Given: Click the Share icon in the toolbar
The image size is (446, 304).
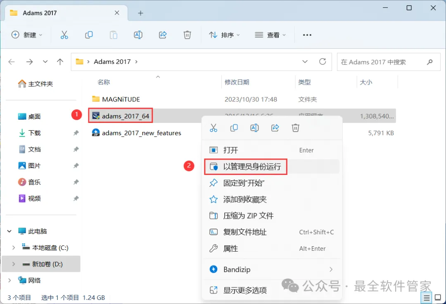Looking at the screenshot, I should tap(163, 35).
